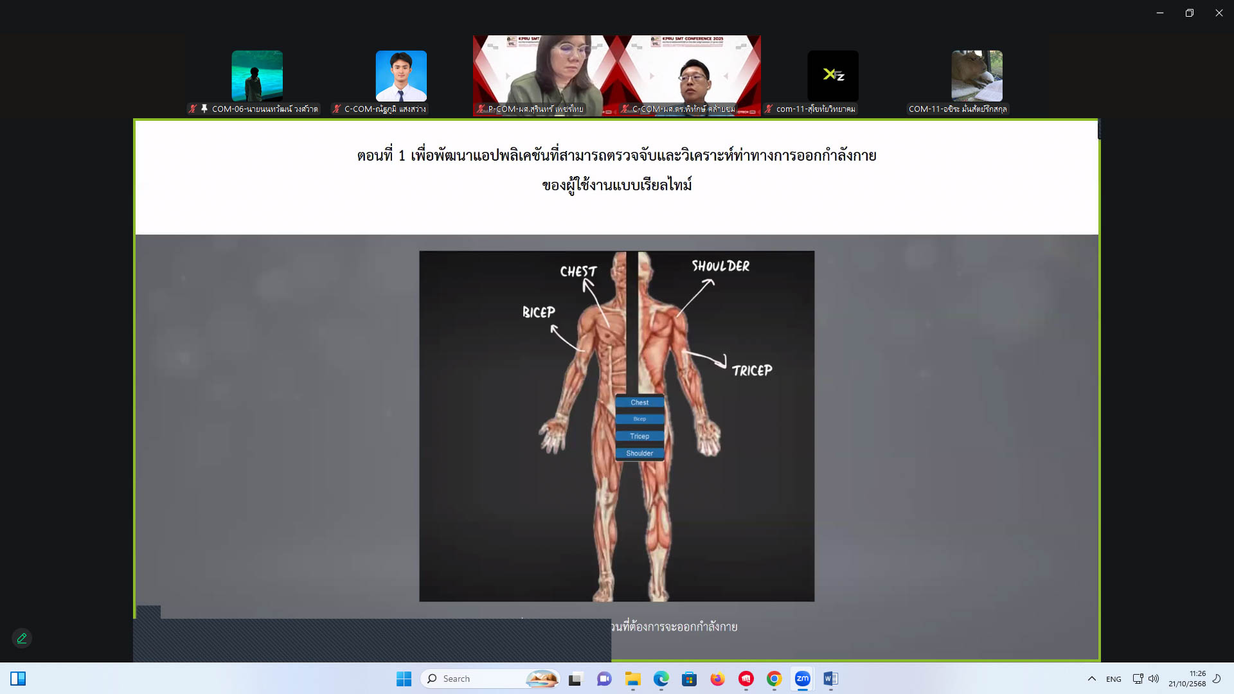Open Microsoft Word in taskbar
This screenshot has width=1234, height=694.
pos(830,679)
